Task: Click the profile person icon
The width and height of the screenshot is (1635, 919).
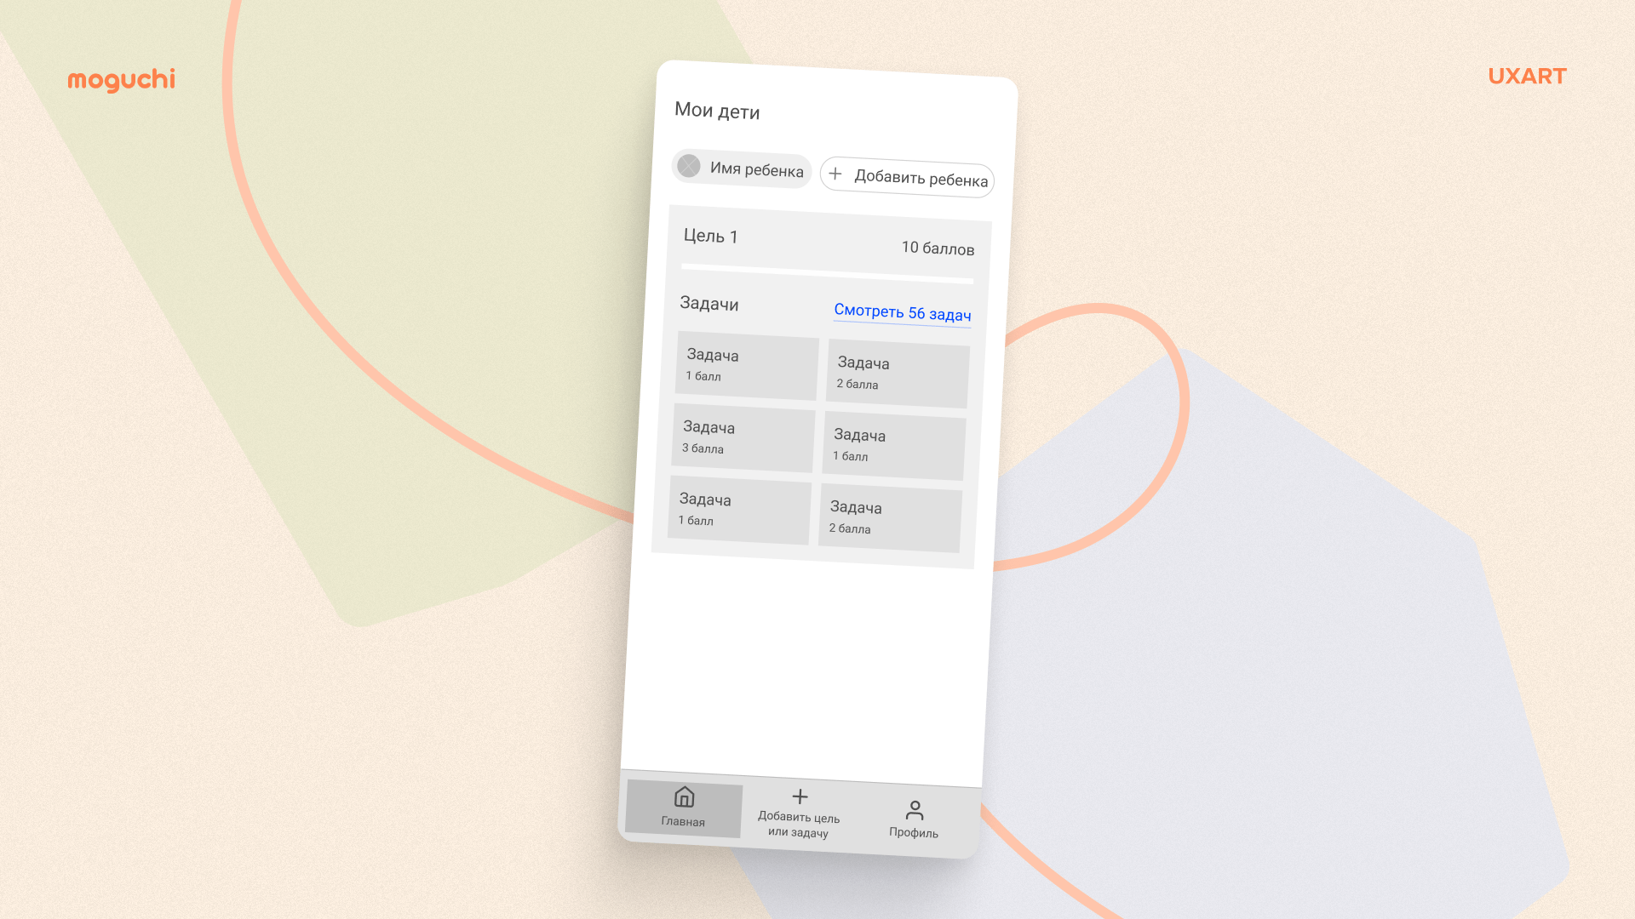Action: (x=915, y=810)
